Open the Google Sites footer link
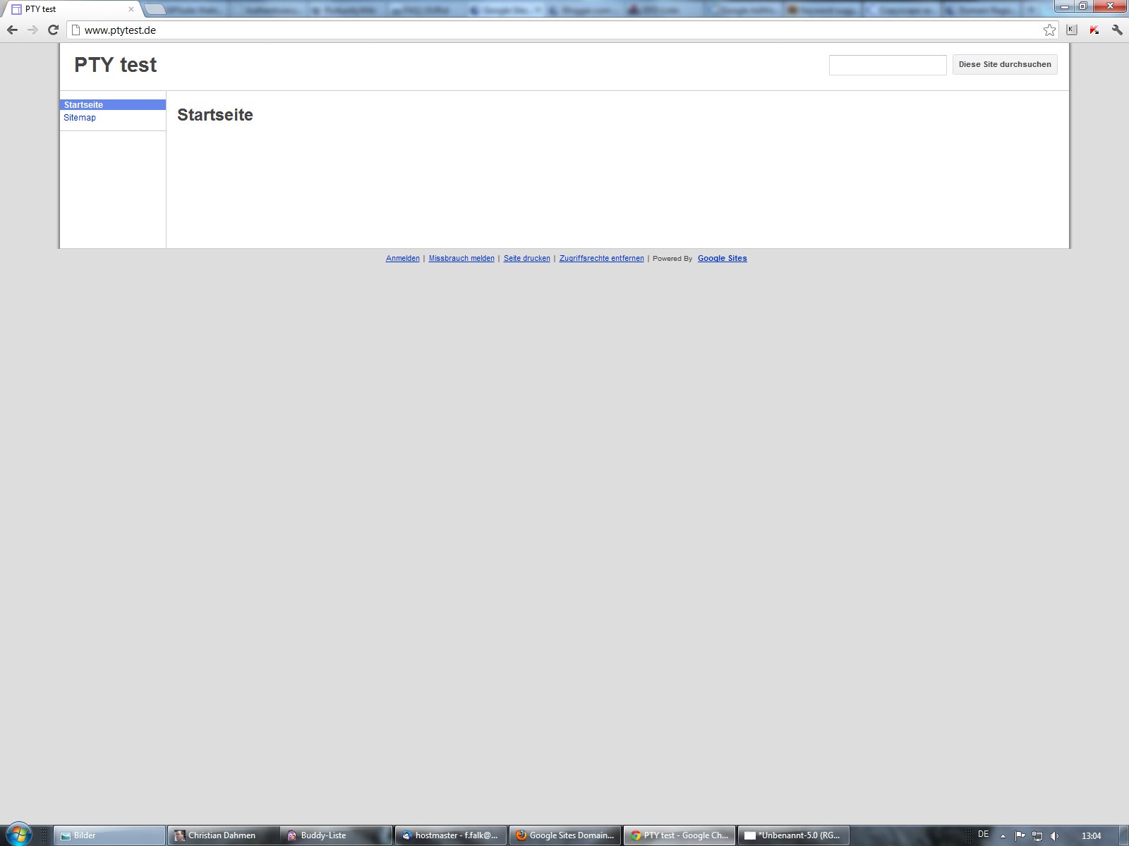1129x846 pixels. [x=722, y=259]
